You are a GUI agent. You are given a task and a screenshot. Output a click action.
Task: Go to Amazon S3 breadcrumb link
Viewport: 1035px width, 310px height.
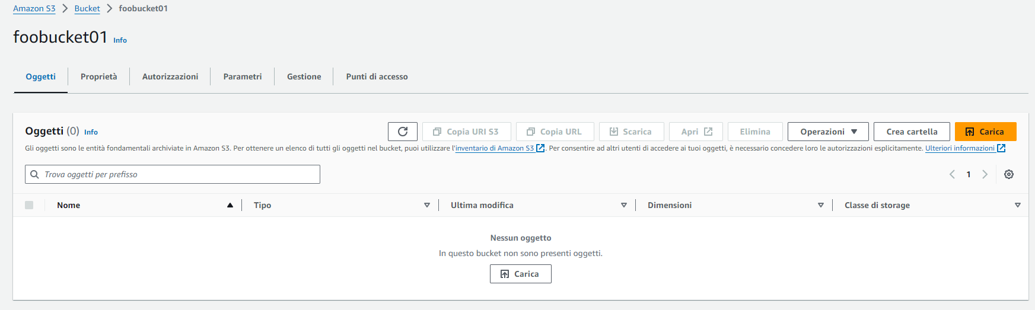(x=34, y=8)
